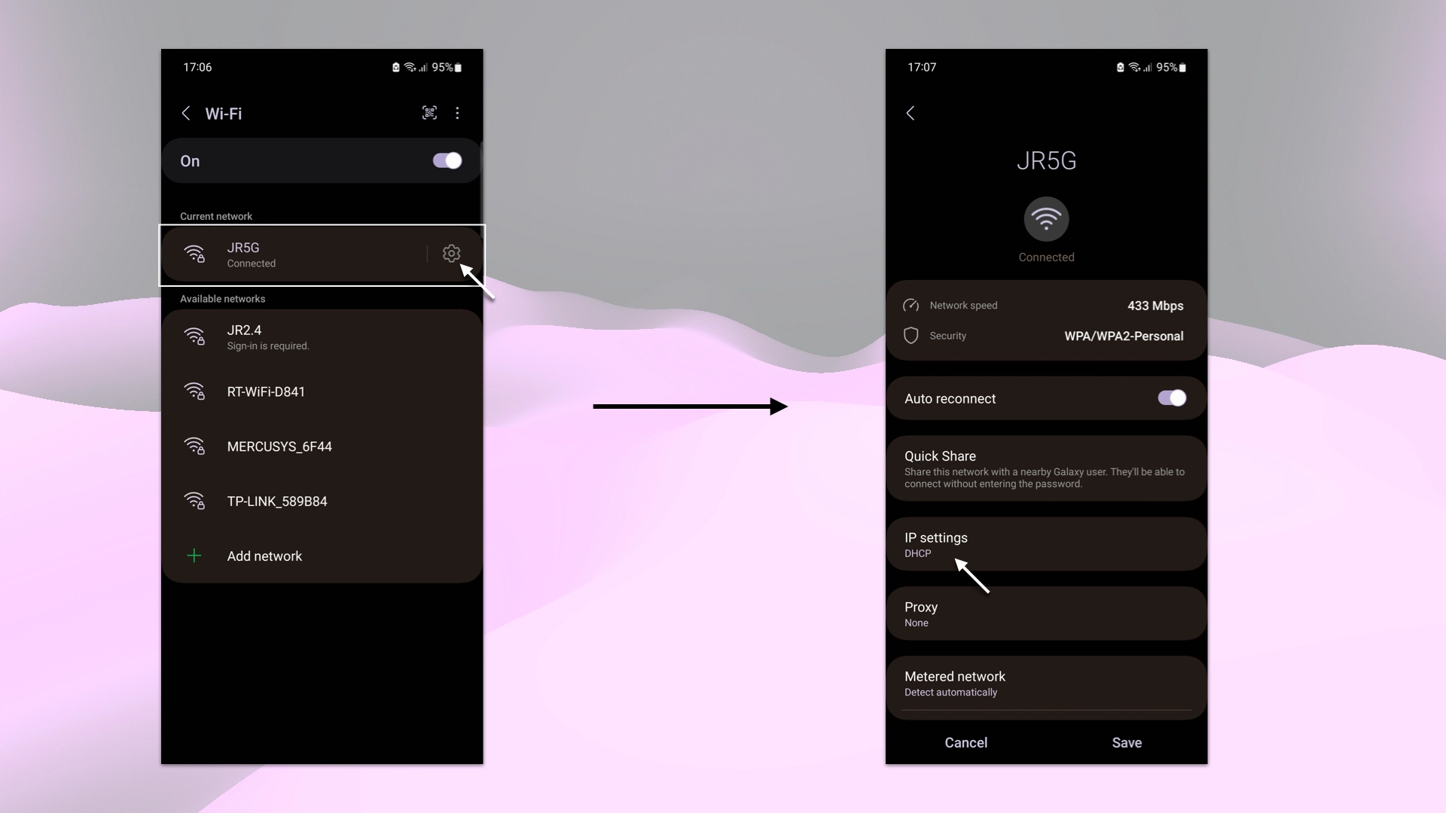The width and height of the screenshot is (1446, 813).
Task: Select the TP-LINK_589B84 network
Action: tap(276, 501)
